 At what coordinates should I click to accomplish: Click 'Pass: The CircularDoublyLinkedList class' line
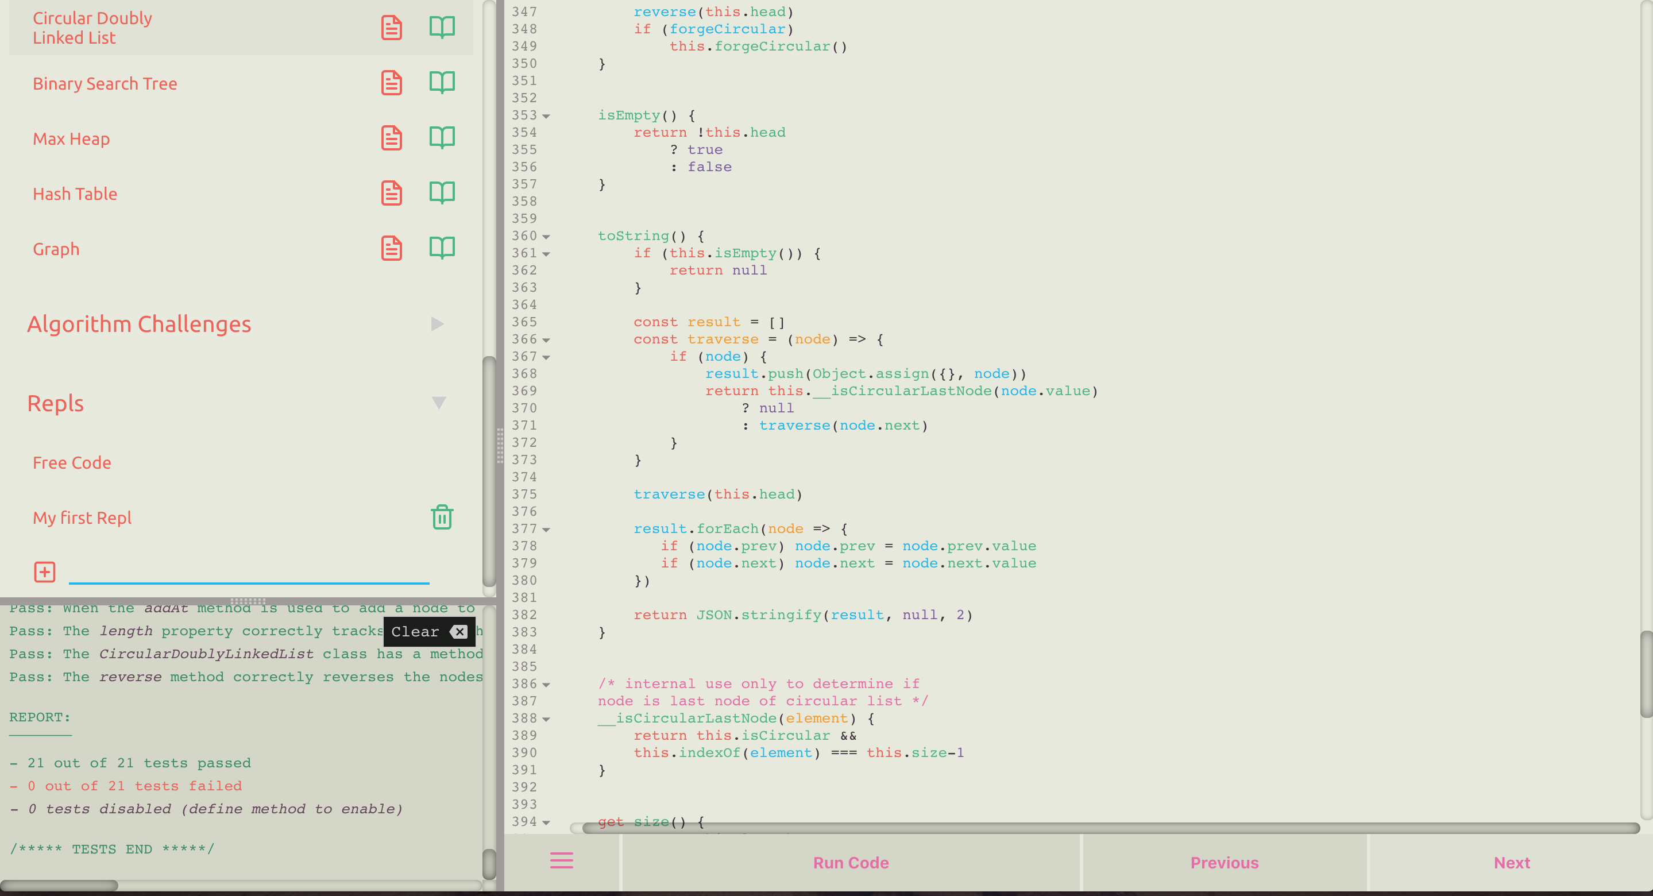point(246,654)
